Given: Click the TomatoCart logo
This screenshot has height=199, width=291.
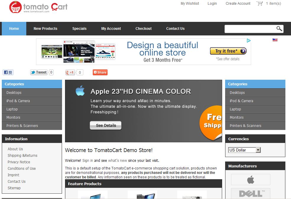Looking at the screenshot, I should (x=38, y=7).
